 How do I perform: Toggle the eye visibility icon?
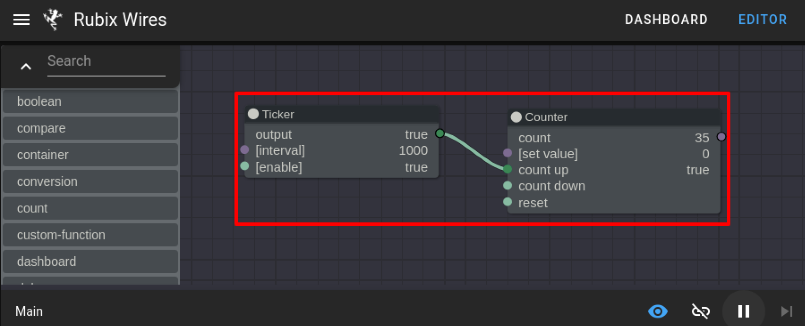658,311
